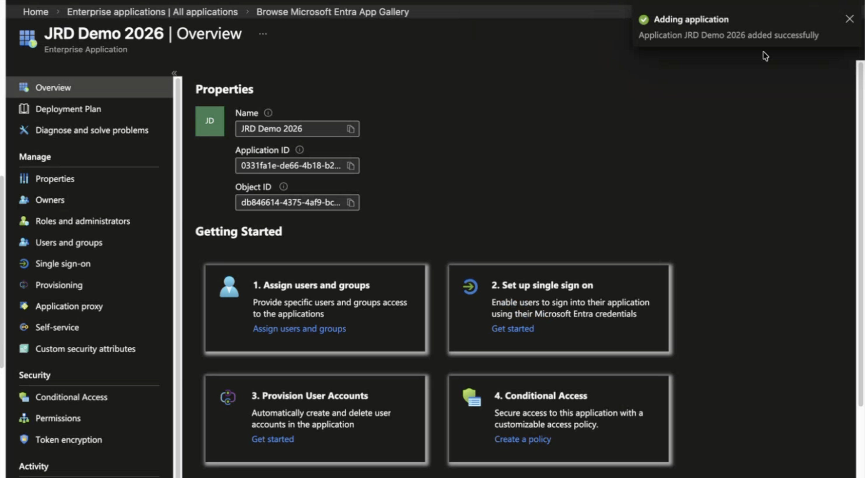Click the Conditional Access shield card icon
Screen dimensions: 865x478
471,397
